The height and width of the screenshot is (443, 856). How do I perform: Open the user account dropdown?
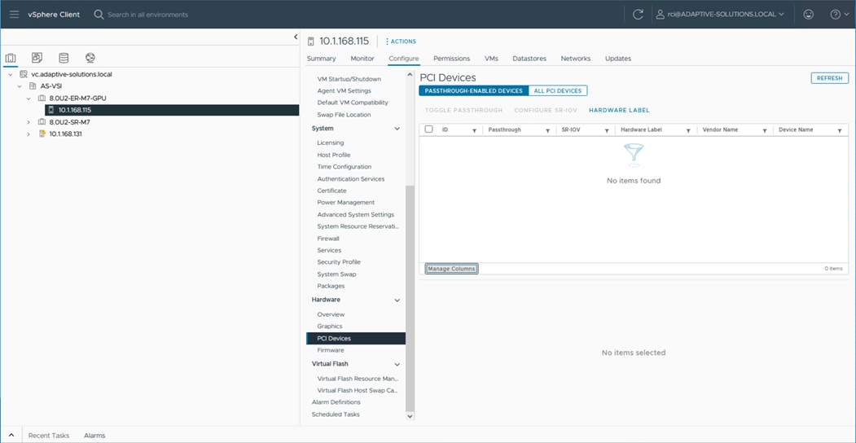(x=721, y=14)
